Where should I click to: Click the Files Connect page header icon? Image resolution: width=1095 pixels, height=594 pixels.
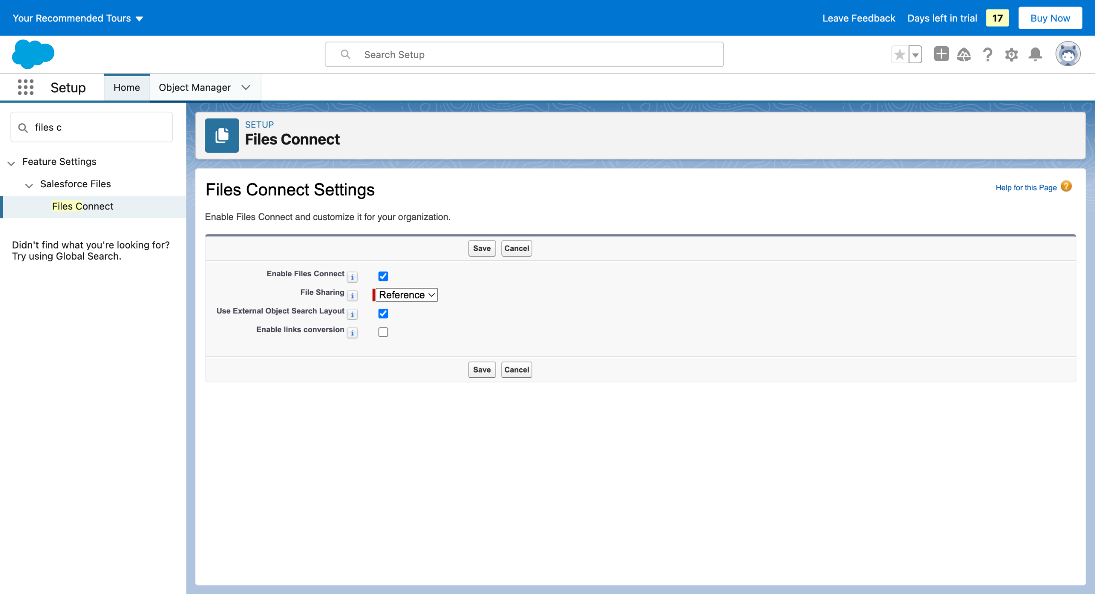point(222,135)
